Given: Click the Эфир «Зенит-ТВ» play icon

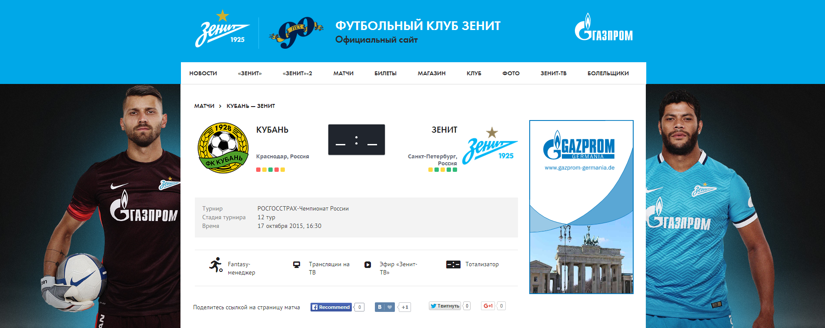Looking at the screenshot, I should pyautogui.click(x=367, y=264).
